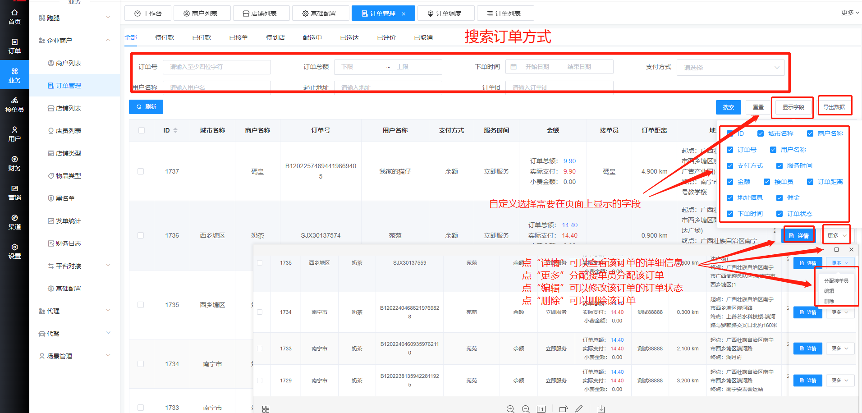Click the 重置 reset button
This screenshot has height=413, width=862.
pyautogui.click(x=758, y=107)
